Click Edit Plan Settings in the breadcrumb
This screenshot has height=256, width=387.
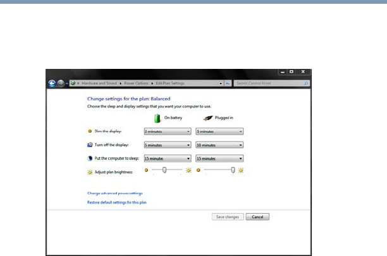click(x=170, y=83)
